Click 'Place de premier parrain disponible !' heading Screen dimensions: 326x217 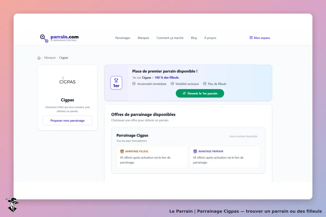pos(165,71)
